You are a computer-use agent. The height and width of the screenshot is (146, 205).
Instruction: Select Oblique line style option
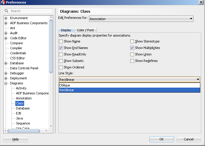pos(130,85)
